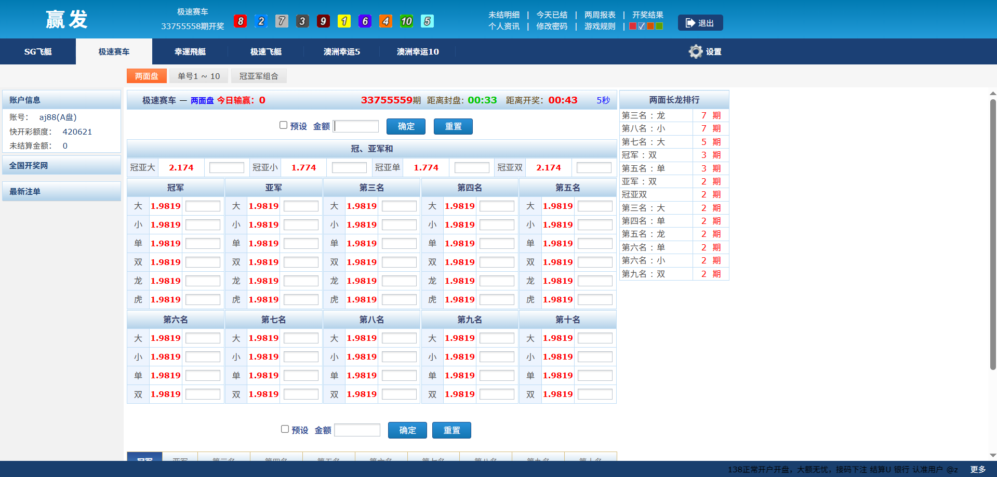Expand the 全国开奖网 sidebar panel
Screen dimensions: 997x477
click(61, 165)
